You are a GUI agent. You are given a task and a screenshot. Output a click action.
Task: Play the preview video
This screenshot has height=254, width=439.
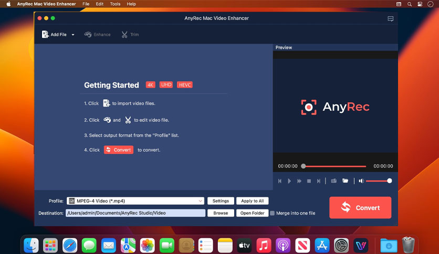point(289,181)
